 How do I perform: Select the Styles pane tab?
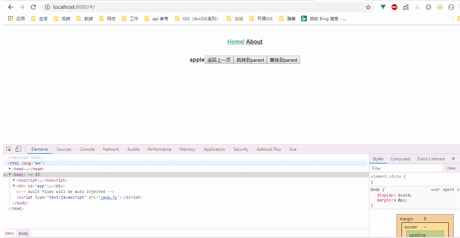tap(378, 159)
